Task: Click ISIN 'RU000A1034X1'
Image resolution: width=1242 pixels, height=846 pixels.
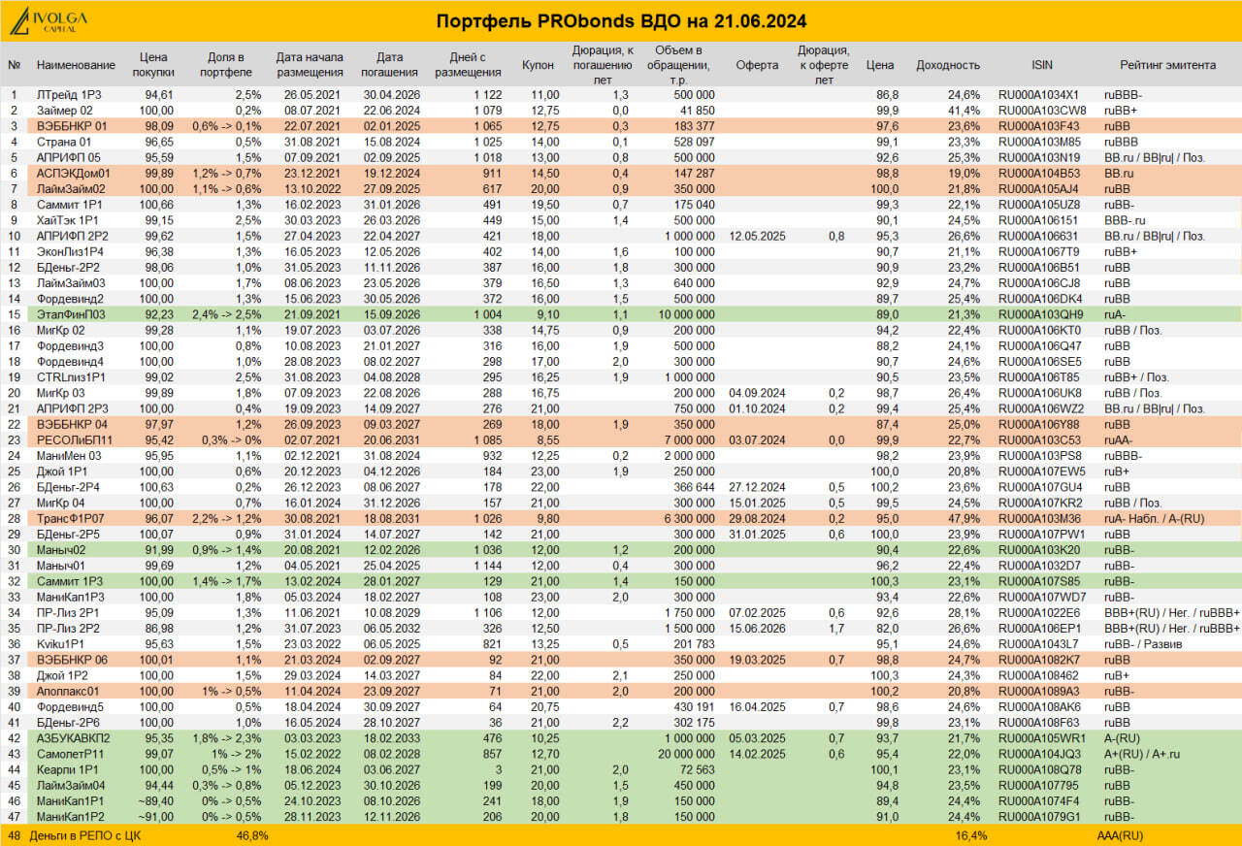Action: 1038,95
